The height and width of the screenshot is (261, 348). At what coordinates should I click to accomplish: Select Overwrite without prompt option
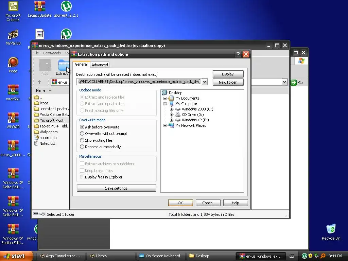pos(103,134)
